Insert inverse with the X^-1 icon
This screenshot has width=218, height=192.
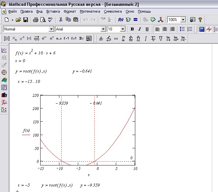[22, 39]
